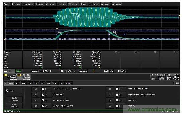The width and height of the screenshot is (182, 114).
Task: Switch to the Q3 tab
Action: (30, 83)
